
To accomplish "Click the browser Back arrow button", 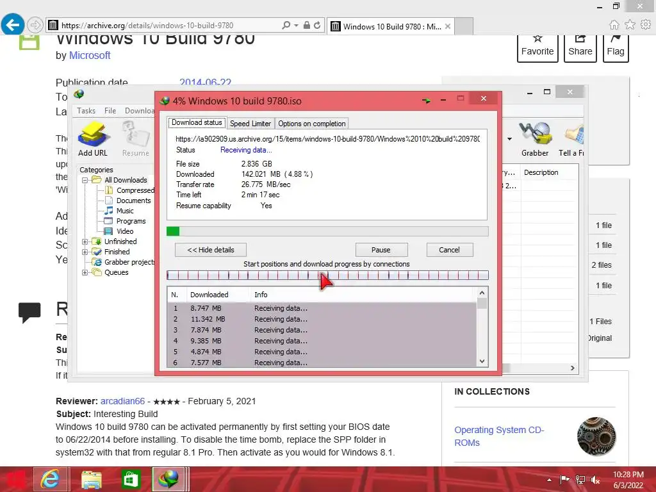I will [x=12, y=25].
